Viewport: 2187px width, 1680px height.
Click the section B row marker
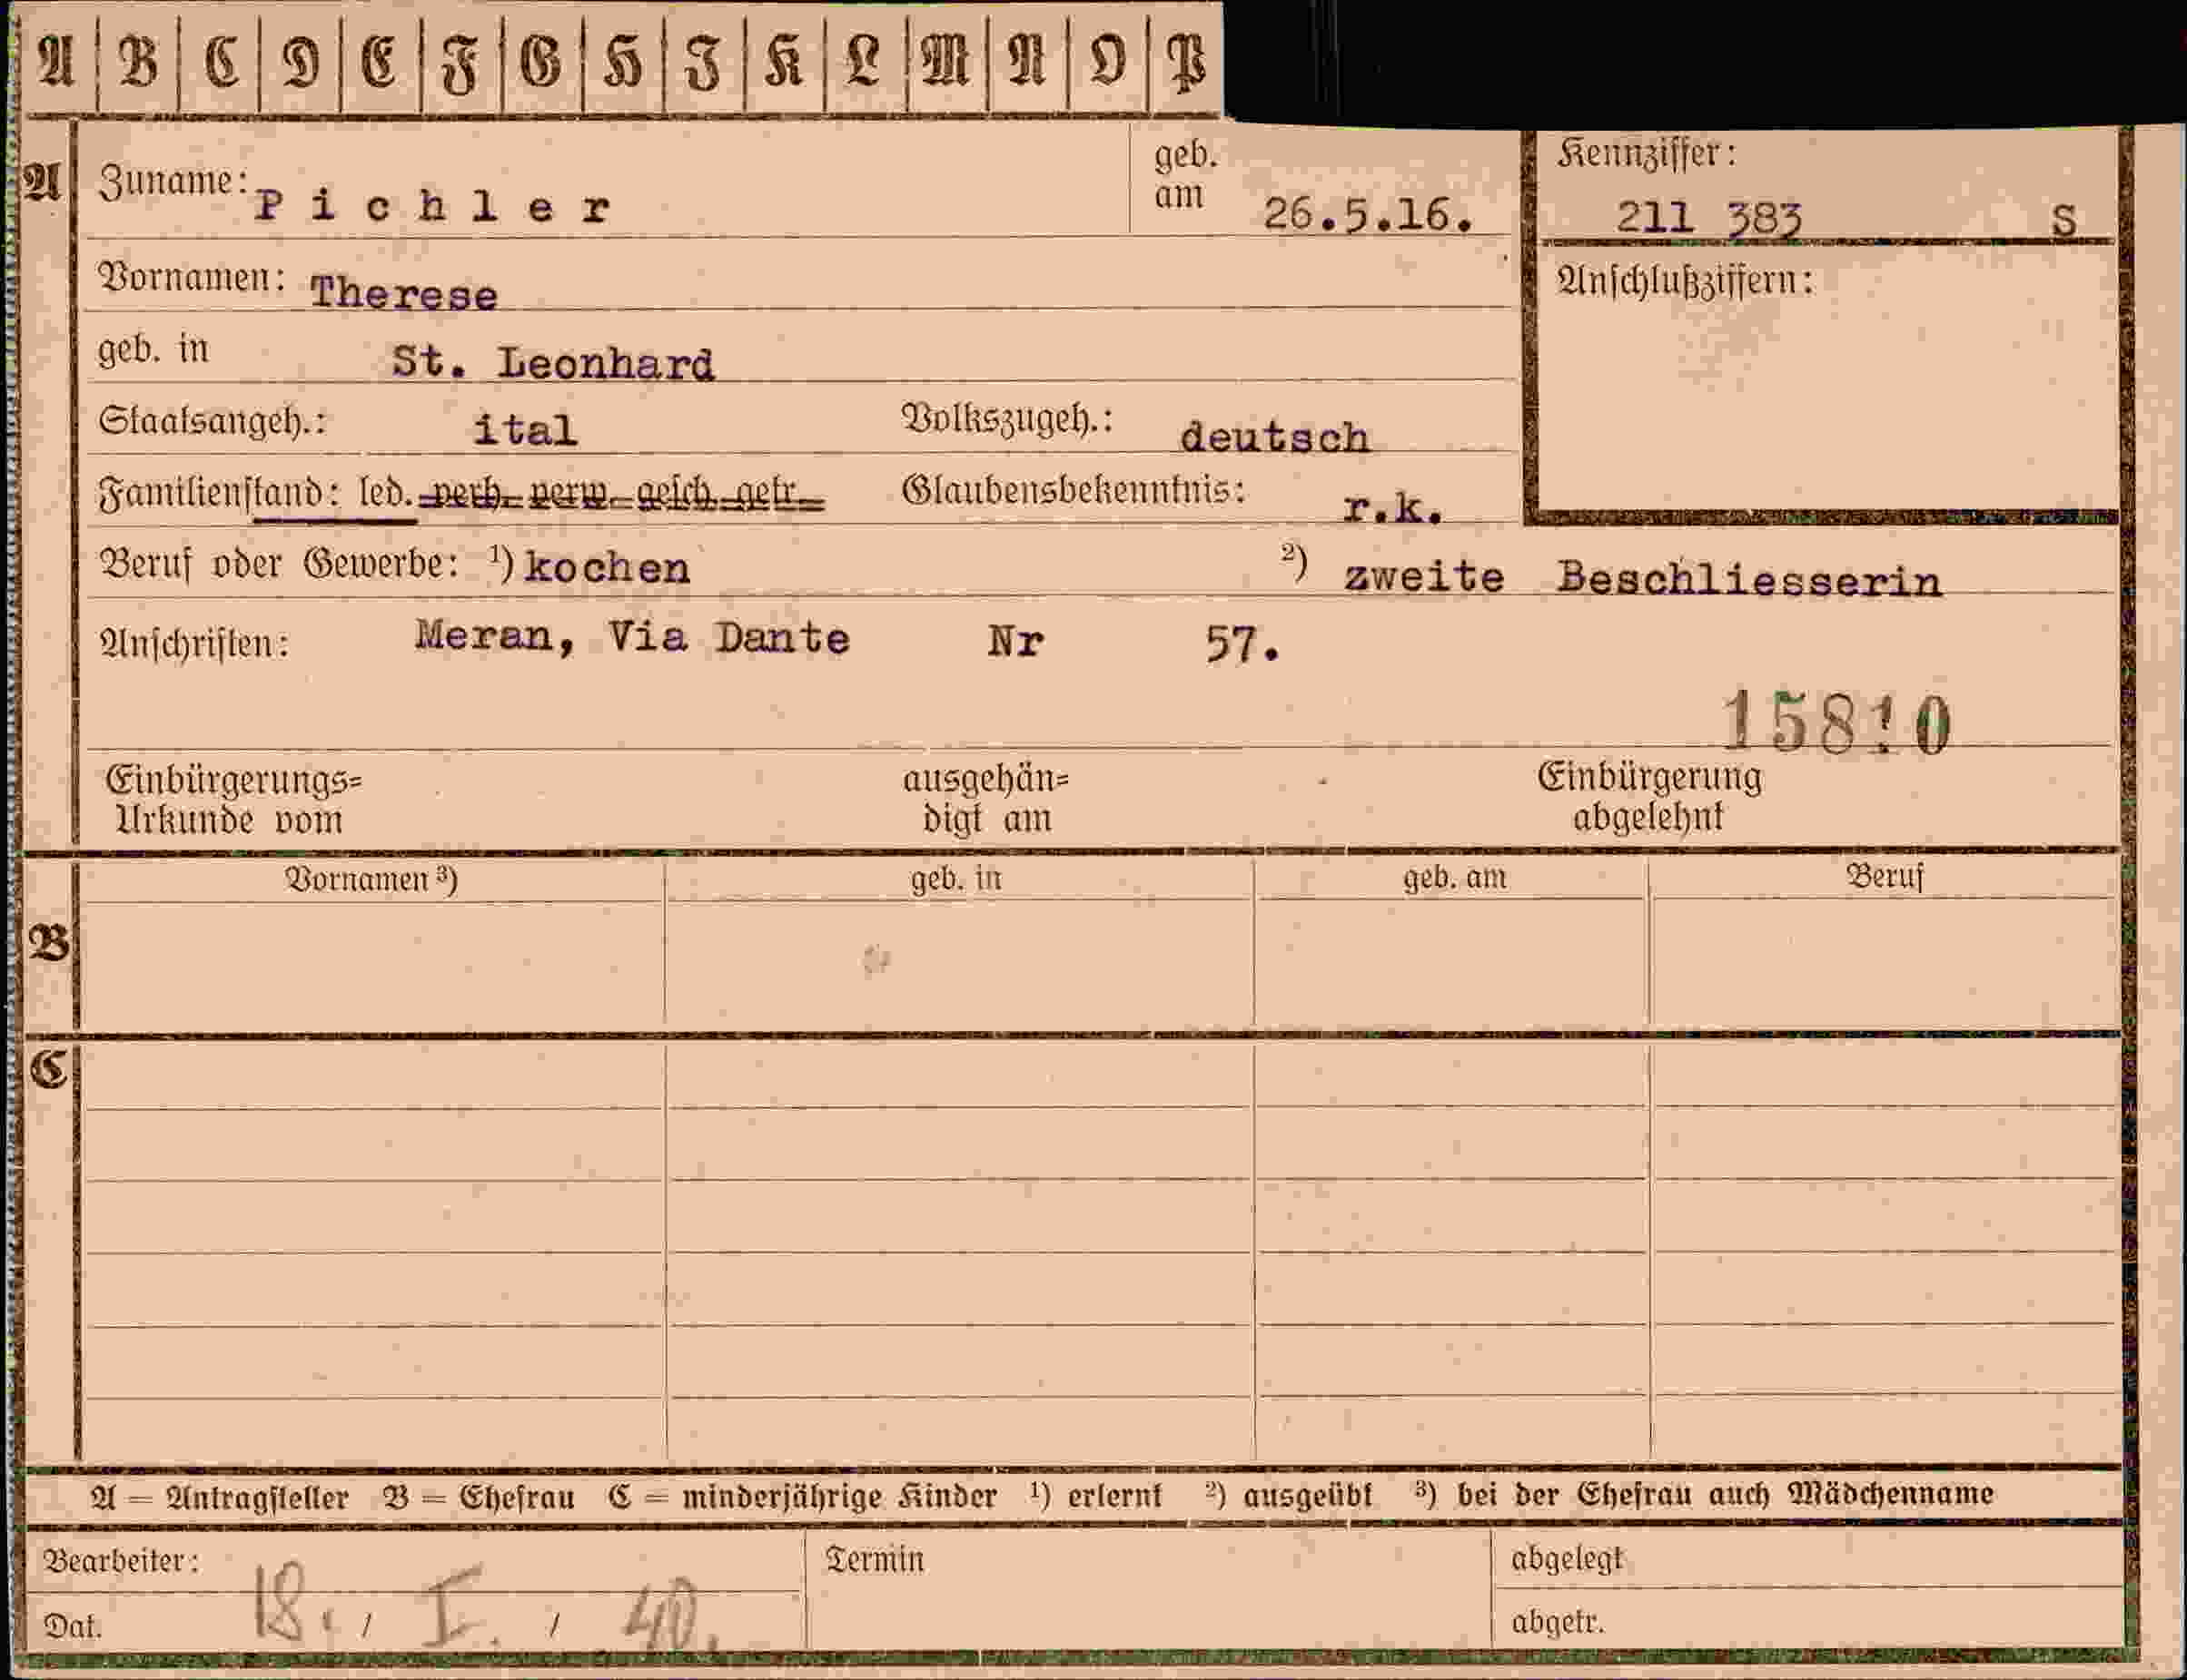pyautogui.click(x=48, y=943)
